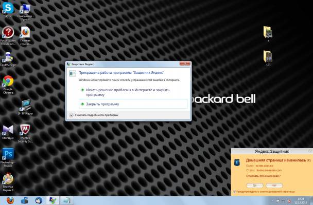Select the rightmost running taskbar window item
This screenshot has width=313, height=205.
coord(67,200)
